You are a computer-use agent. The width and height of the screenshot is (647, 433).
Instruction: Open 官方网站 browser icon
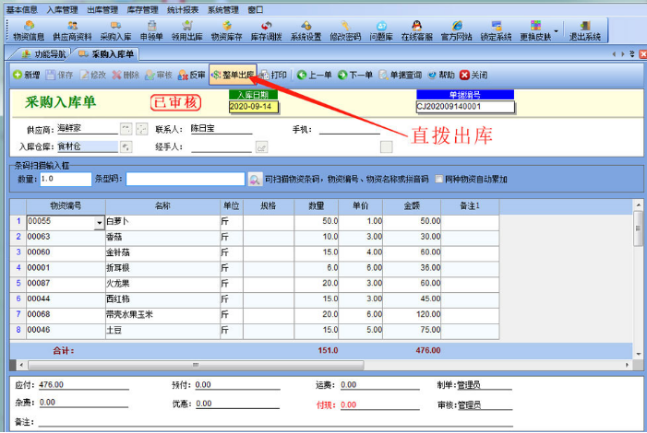[x=456, y=31]
